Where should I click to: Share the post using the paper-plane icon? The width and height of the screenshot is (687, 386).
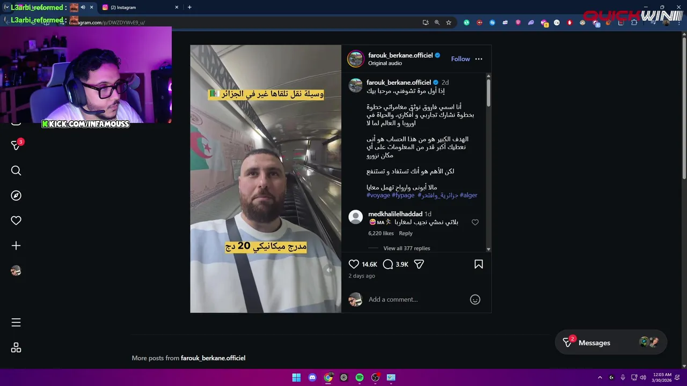pos(419,264)
